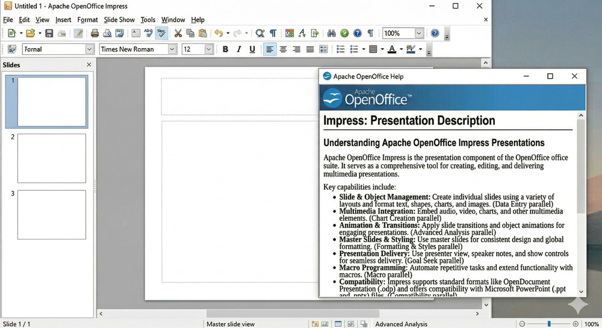Open the View menu
This screenshot has width=602, height=328.
pyautogui.click(x=42, y=20)
